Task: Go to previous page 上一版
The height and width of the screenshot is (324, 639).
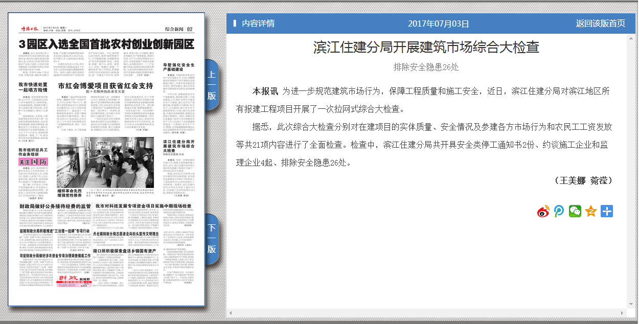Action: coord(212,85)
